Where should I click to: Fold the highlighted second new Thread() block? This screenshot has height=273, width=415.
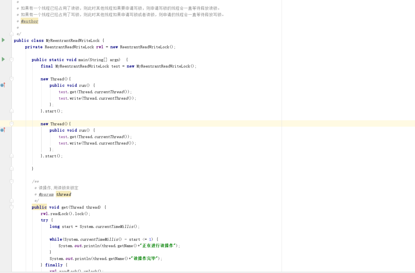[11, 124]
